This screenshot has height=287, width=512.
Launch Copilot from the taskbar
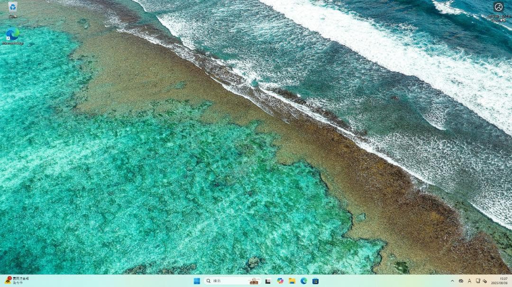pyautogui.click(x=280, y=280)
